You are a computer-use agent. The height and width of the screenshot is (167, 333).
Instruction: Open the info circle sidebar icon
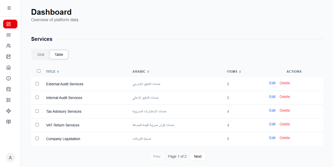[9, 78]
